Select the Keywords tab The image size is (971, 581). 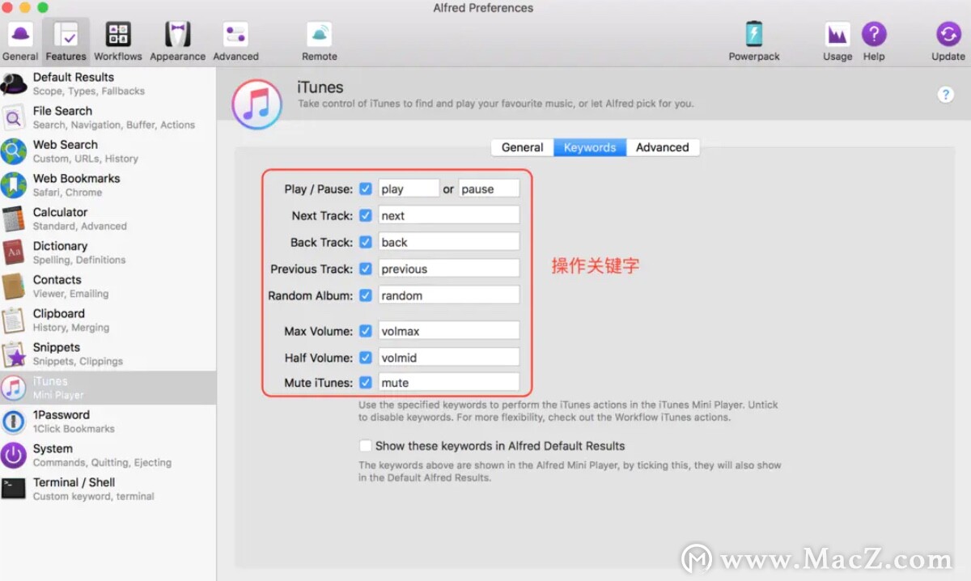[590, 147]
